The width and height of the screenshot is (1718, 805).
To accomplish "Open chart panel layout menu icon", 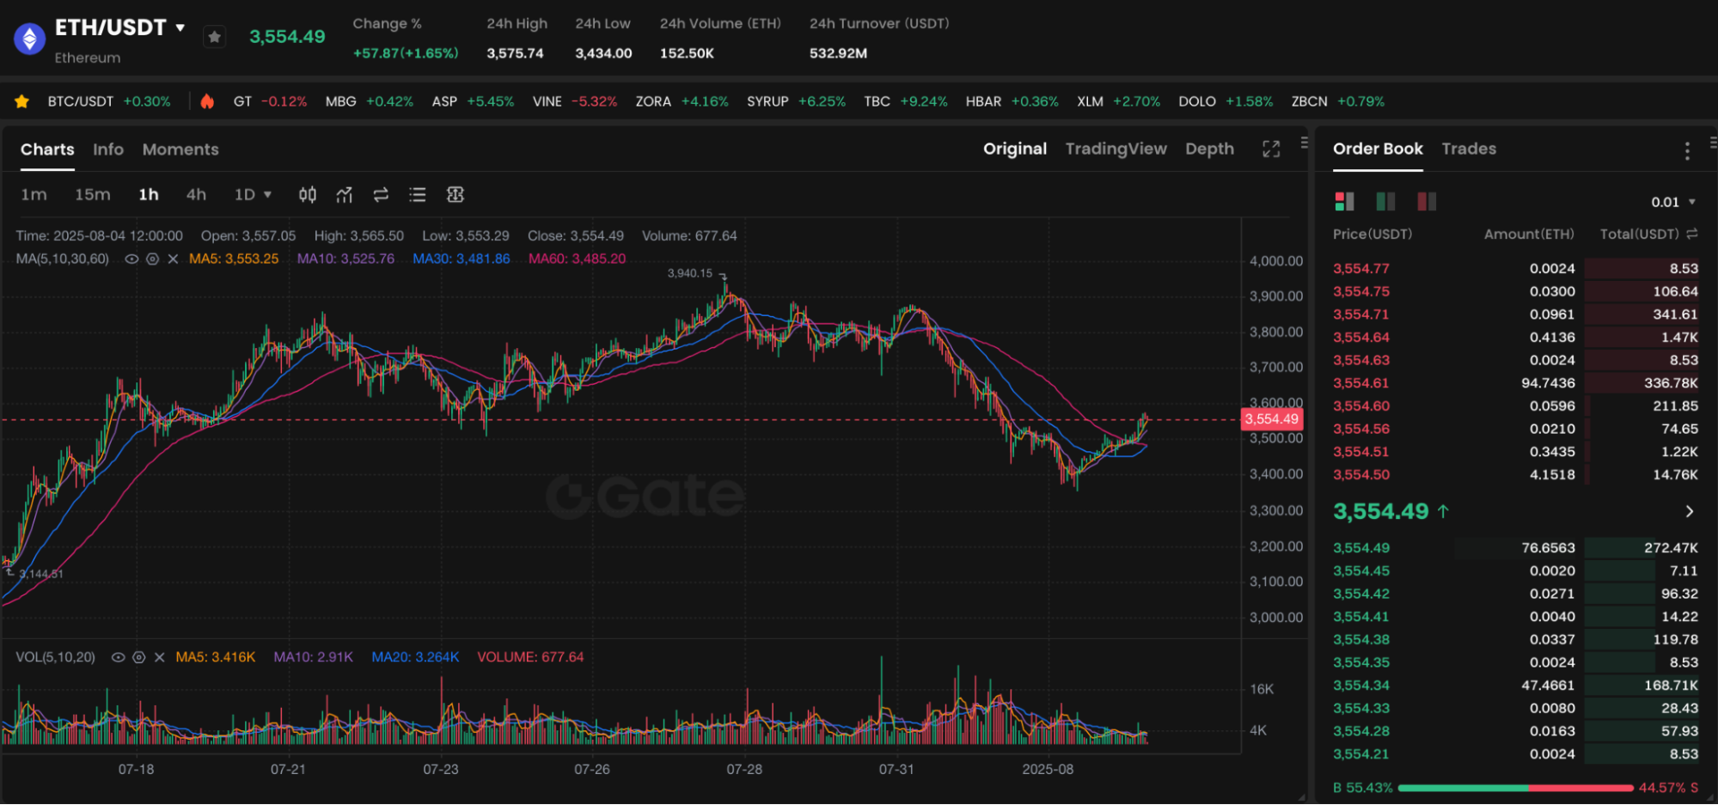I will [x=1304, y=143].
